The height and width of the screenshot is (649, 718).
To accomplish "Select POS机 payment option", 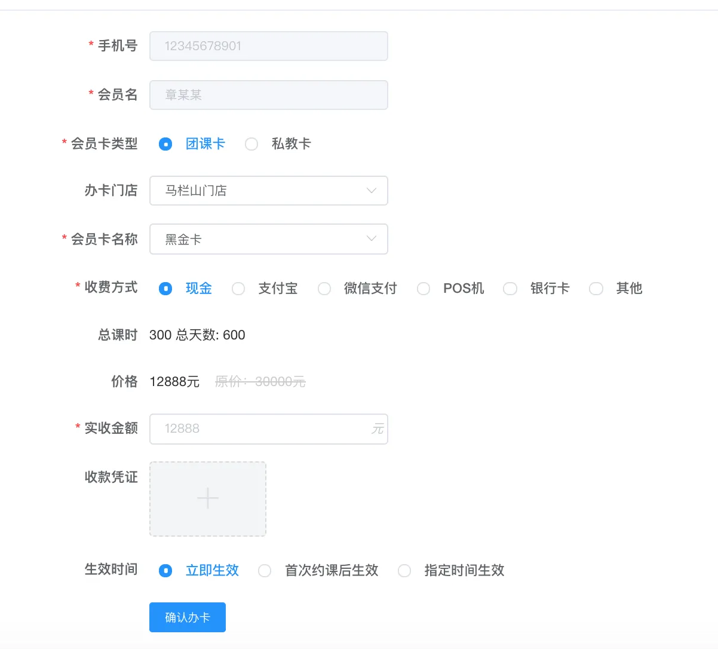I will tap(424, 289).
